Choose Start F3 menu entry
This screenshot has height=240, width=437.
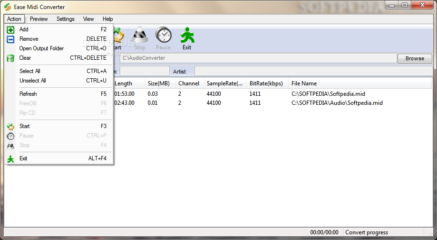[59, 126]
